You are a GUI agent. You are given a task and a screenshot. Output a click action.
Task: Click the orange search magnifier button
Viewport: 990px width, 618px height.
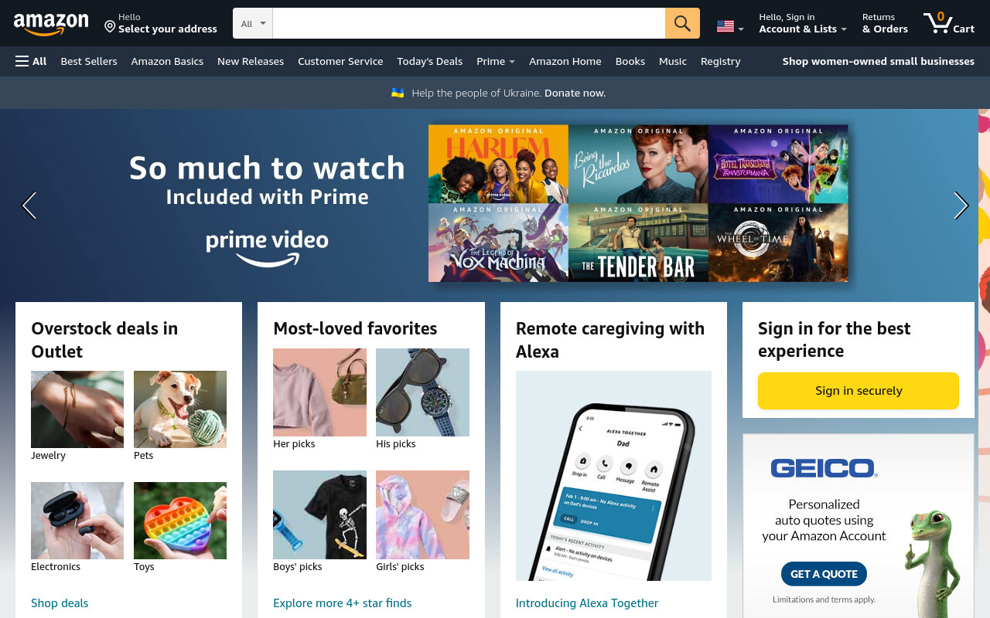tap(682, 23)
